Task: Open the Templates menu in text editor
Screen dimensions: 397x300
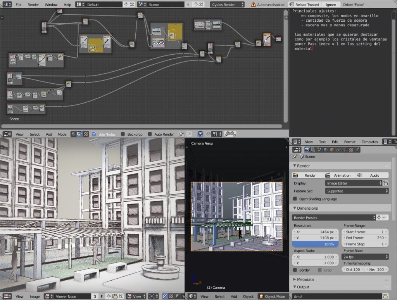Action: [x=369, y=142]
